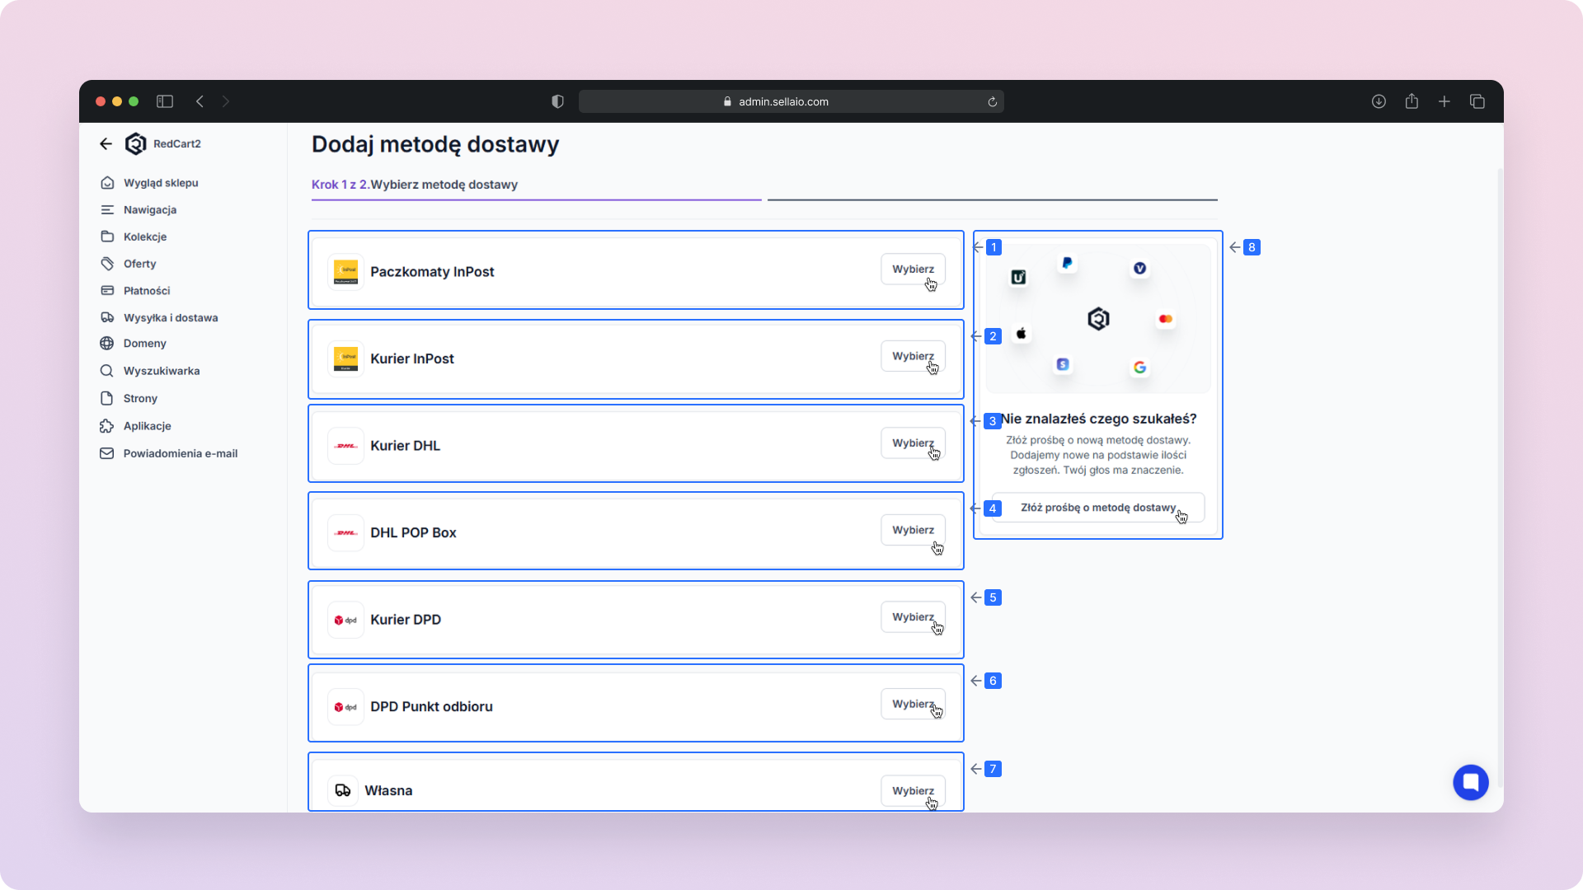The width and height of the screenshot is (1583, 890).
Task: Open Safari downloads icon
Action: click(x=1379, y=101)
